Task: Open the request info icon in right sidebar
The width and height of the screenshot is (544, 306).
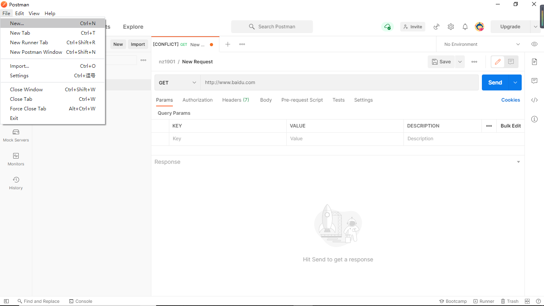Action: 534,119
